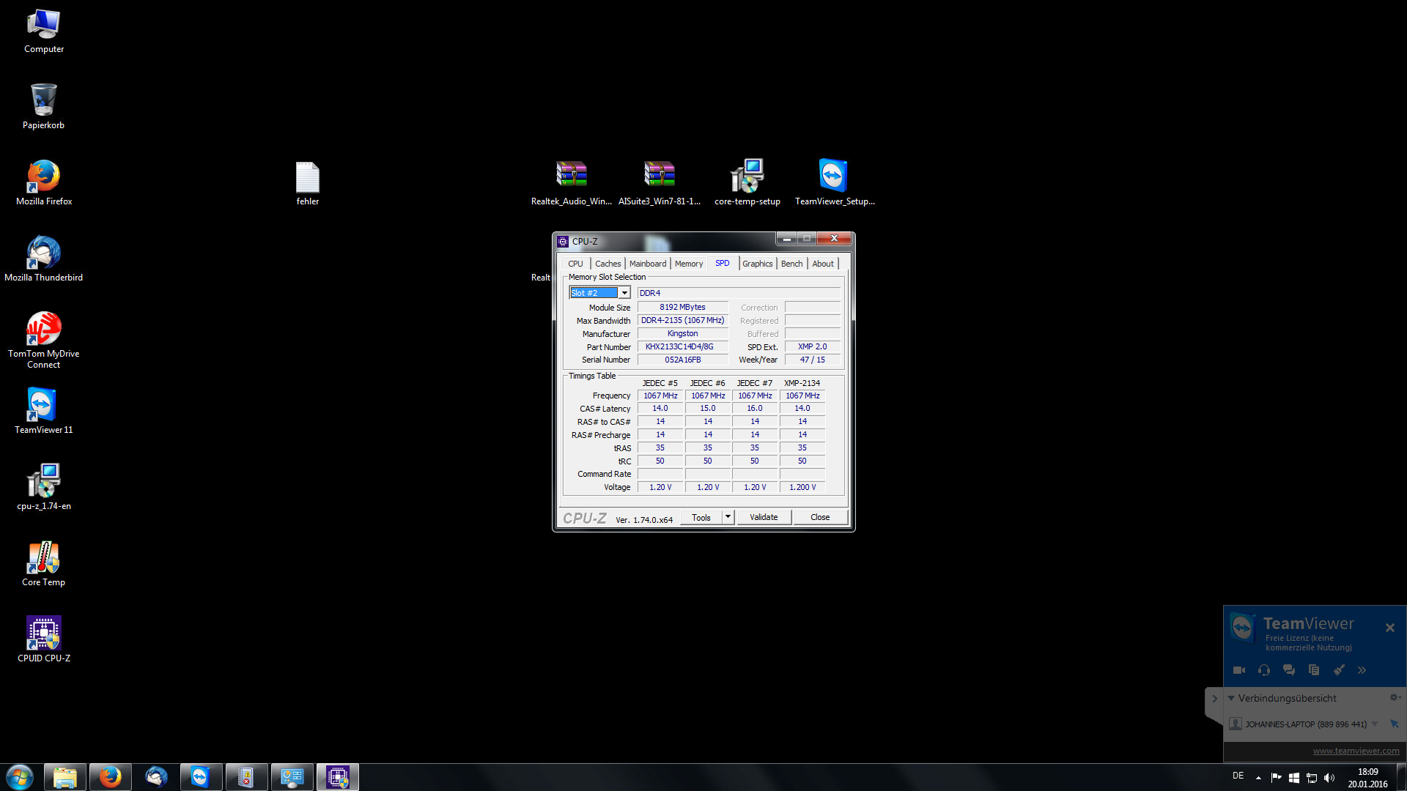Click the Firefox icon in the taskbar
The width and height of the screenshot is (1407, 791).
(x=111, y=777)
